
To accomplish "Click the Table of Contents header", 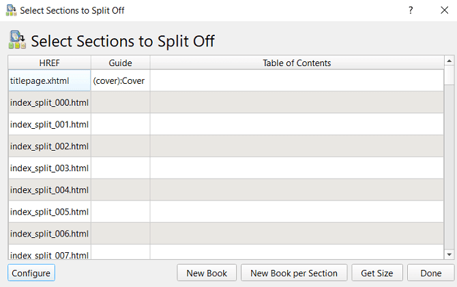I will (x=297, y=63).
